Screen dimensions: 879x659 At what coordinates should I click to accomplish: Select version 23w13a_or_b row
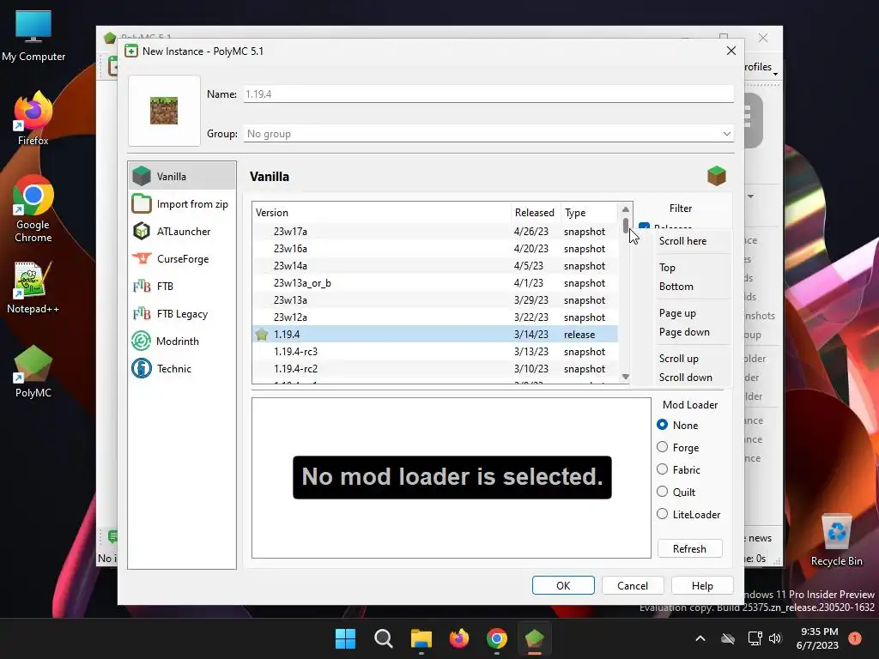[x=435, y=283]
